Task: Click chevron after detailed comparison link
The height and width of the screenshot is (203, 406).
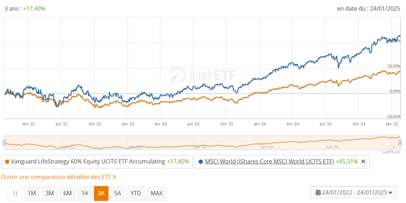Action: [x=114, y=177]
